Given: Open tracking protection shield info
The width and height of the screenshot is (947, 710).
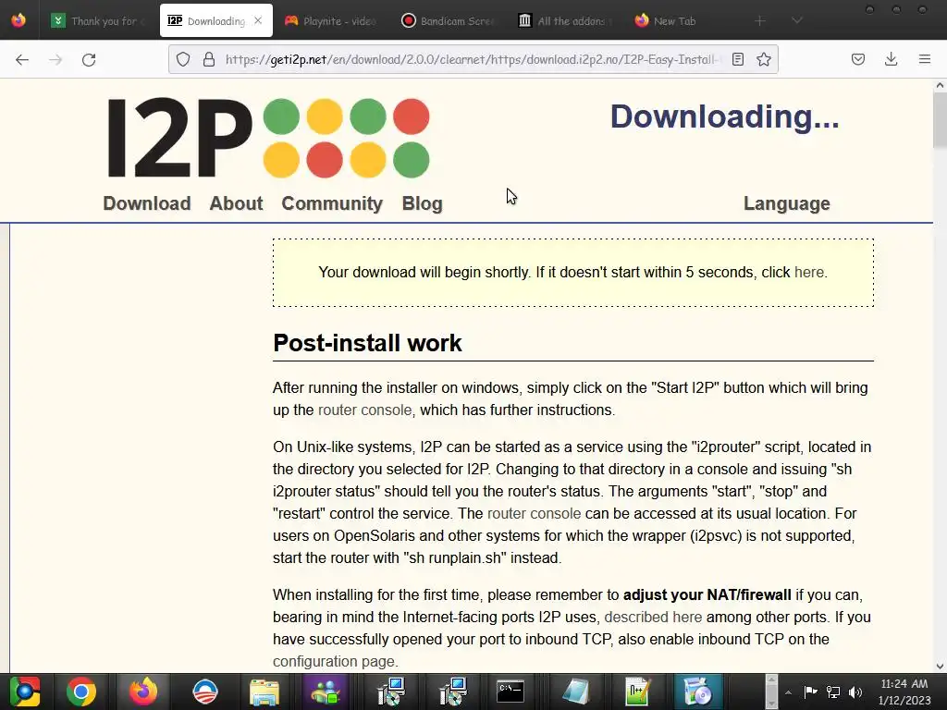Looking at the screenshot, I should (183, 59).
